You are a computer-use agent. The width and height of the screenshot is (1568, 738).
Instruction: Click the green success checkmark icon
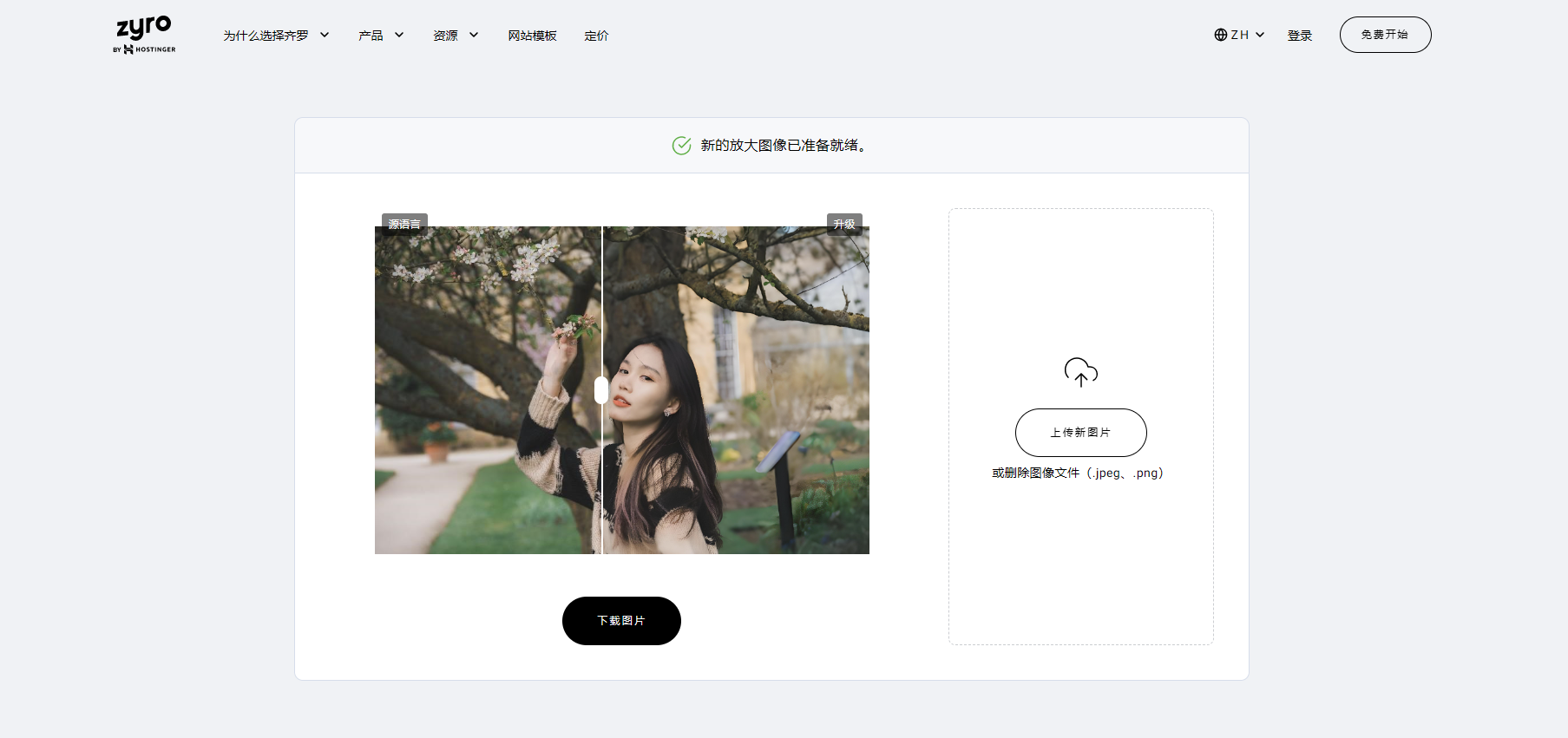click(x=682, y=146)
